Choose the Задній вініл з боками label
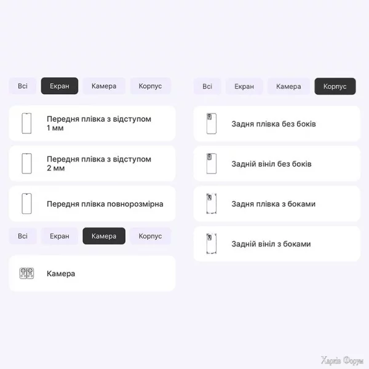 pyautogui.click(x=271, y=244)
